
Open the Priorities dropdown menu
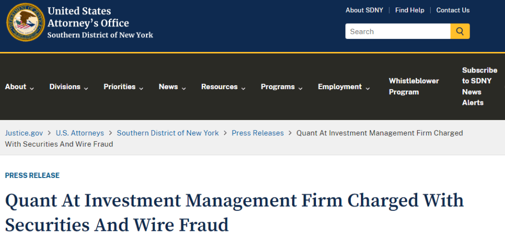point(123,87)
